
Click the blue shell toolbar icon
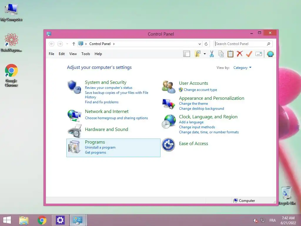270,54
